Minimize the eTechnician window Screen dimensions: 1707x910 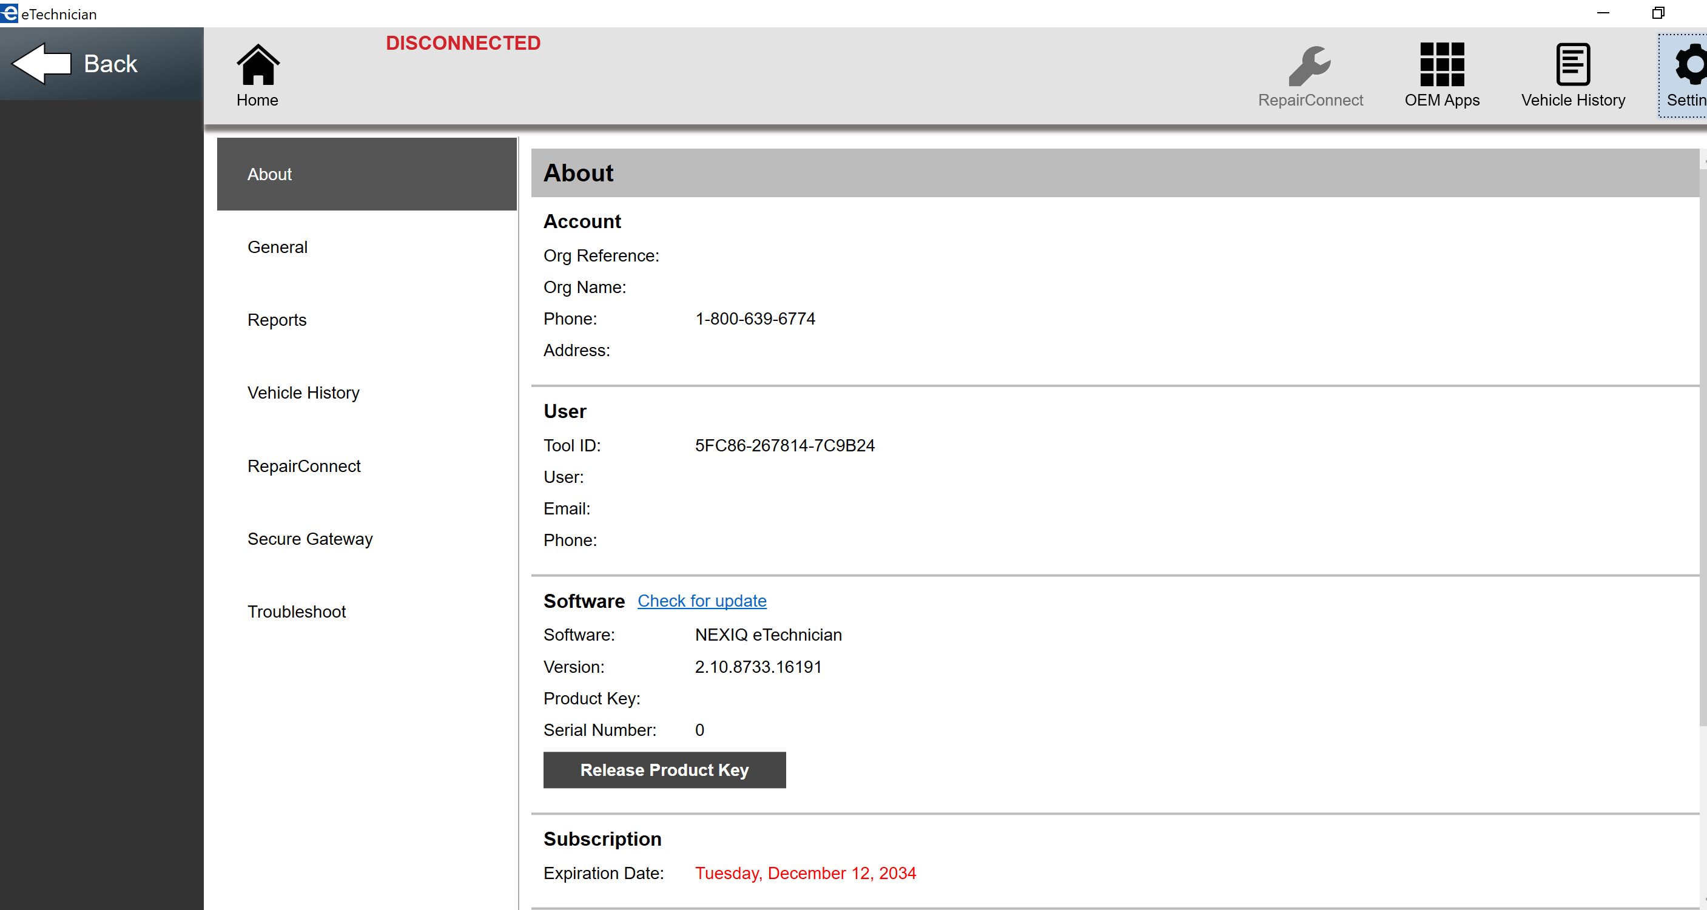1603,13
